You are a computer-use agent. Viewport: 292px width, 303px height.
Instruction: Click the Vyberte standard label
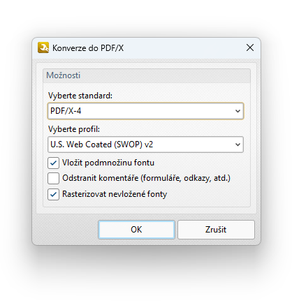[x=80, y=96]
